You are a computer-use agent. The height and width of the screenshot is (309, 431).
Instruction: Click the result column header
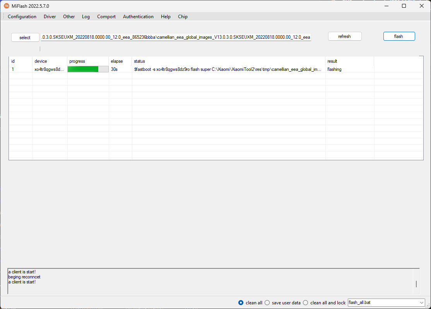coord(350,61)
